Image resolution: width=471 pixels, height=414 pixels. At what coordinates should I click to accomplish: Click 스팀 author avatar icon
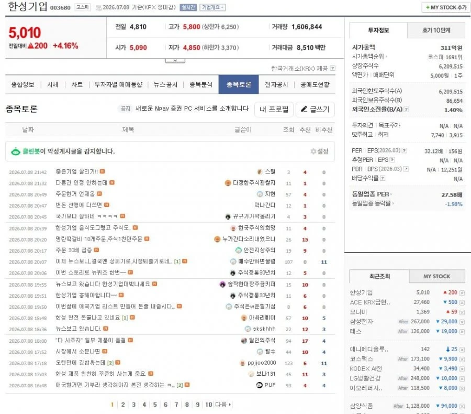click(x=260, y=171)
